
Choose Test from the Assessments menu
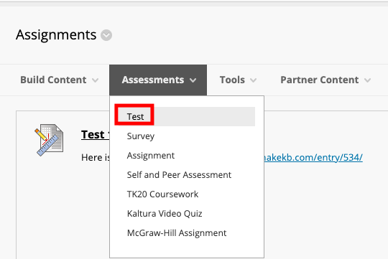(x=135, y=116)
